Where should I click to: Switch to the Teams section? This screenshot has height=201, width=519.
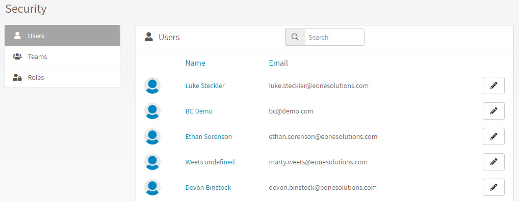63,56
